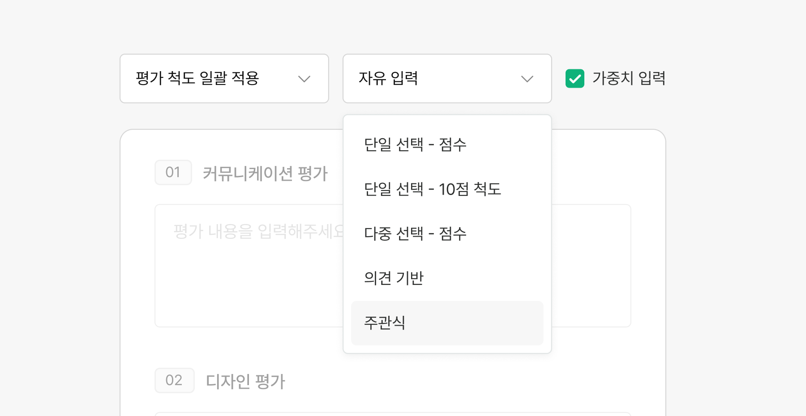806x416 pixels.
Task: Choose the 단일 선택 - 10점 척도 option
Action: [432, 189]
